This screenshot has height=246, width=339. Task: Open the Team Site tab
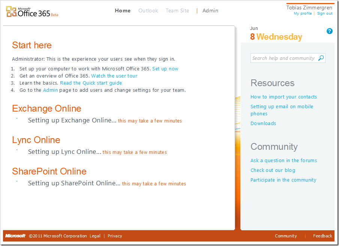[177, 10]
